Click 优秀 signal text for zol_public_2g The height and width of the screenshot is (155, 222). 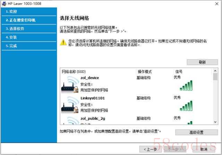[x=177, y=118]
